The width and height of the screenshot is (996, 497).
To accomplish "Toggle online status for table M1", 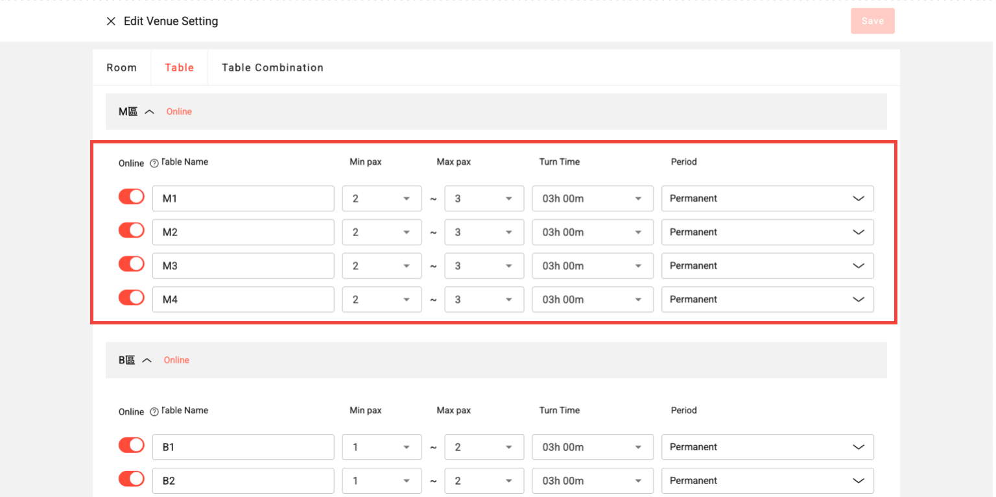I will tap(132, 197).
